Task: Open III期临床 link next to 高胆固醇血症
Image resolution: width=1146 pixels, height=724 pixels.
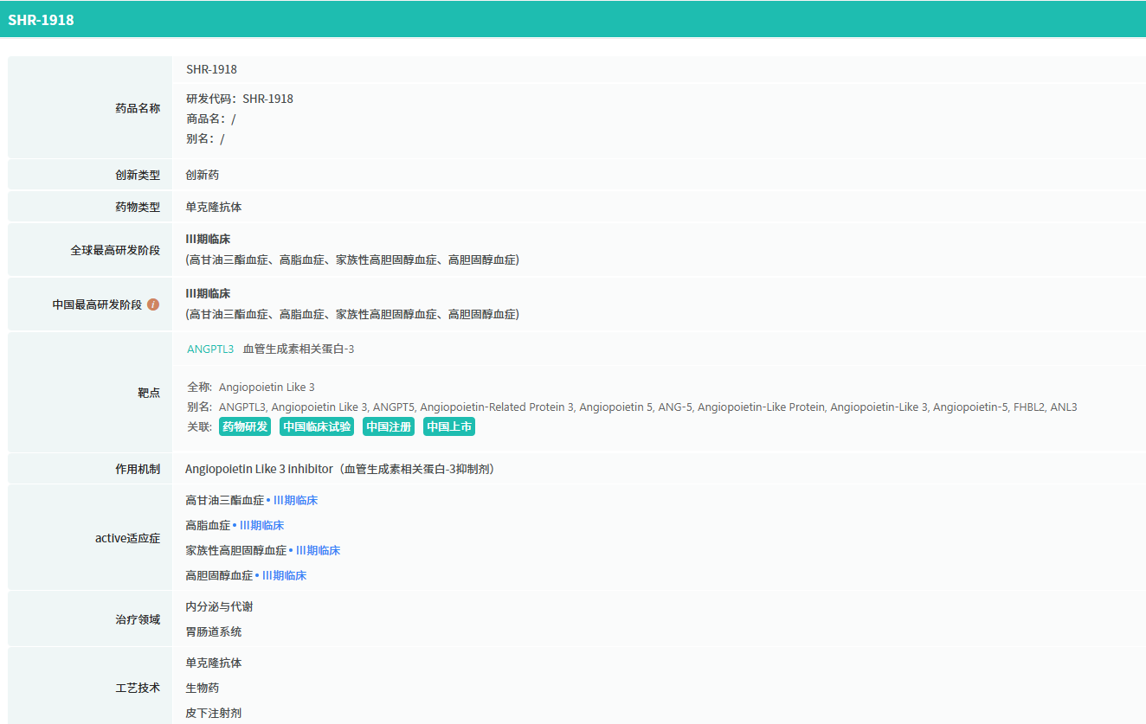Action: coord(284,575)
